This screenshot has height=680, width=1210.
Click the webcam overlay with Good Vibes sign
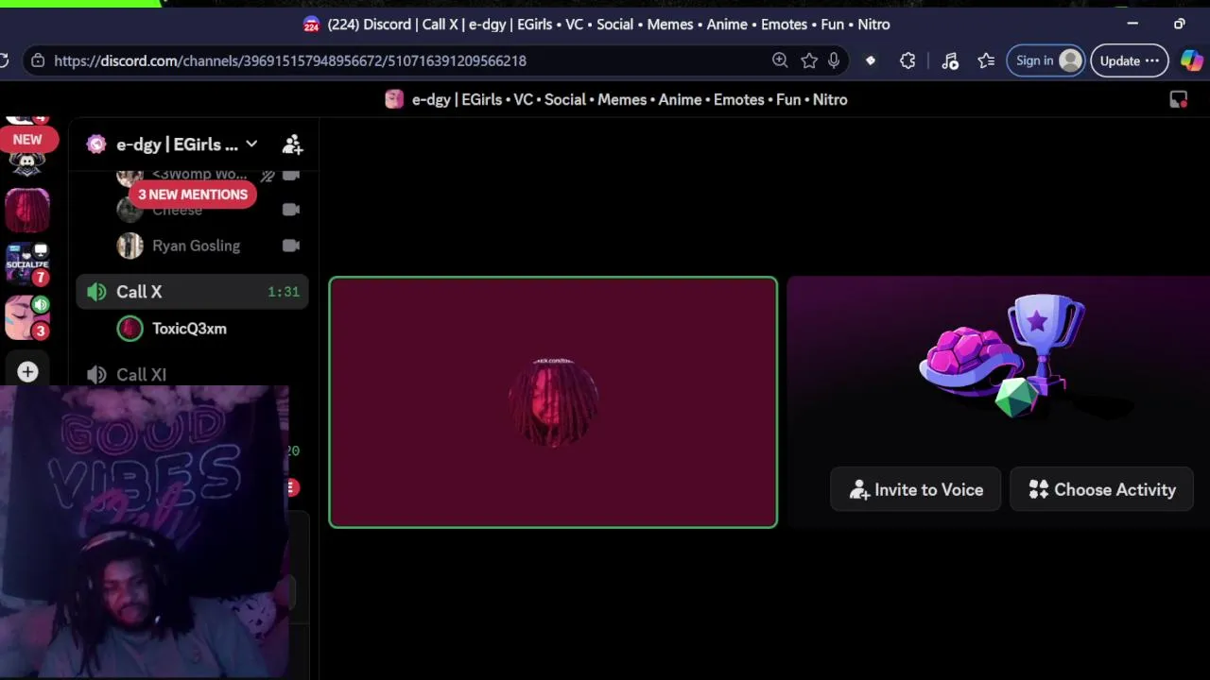pos(144,532)
